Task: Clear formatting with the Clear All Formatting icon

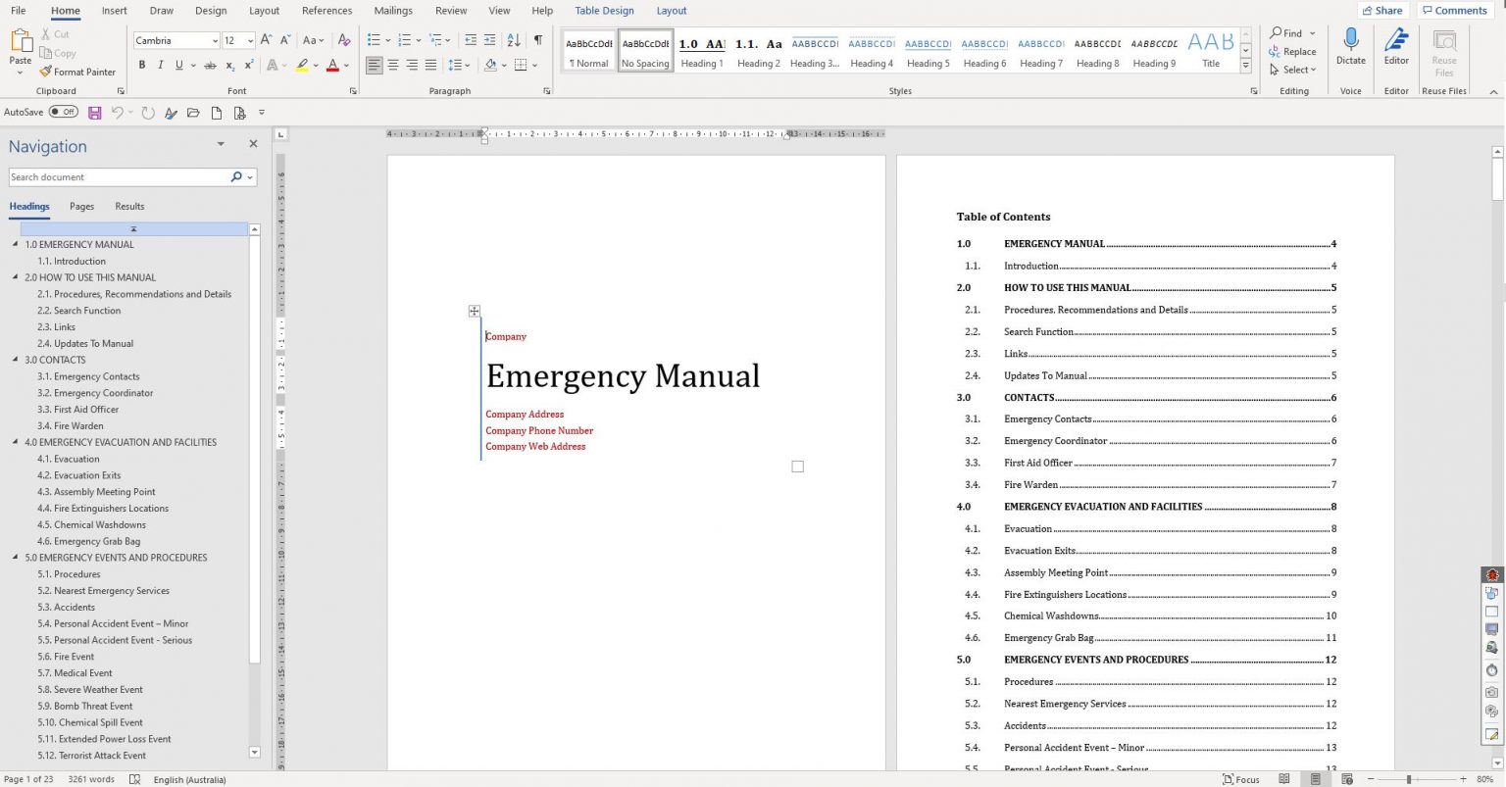Action: point(344,41)
